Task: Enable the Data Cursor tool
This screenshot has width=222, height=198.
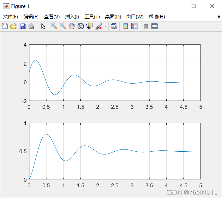Action: 89,26
